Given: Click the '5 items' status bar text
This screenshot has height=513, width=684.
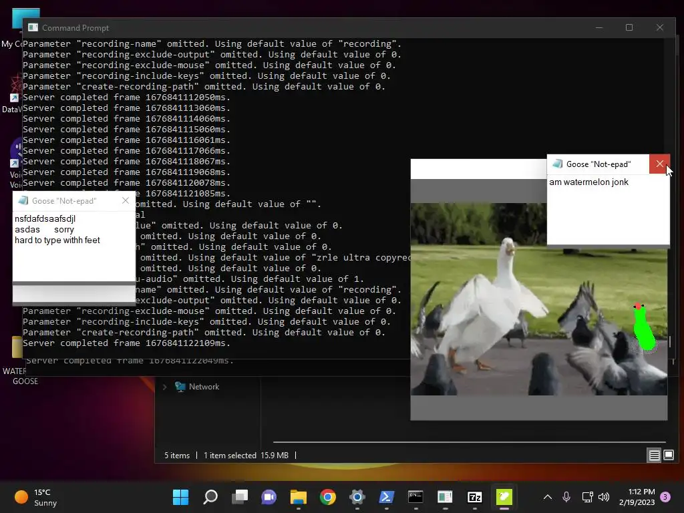Looking at the screenshot, I should tap(177, 456).
